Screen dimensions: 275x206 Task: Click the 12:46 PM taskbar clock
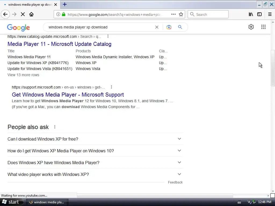265,202
